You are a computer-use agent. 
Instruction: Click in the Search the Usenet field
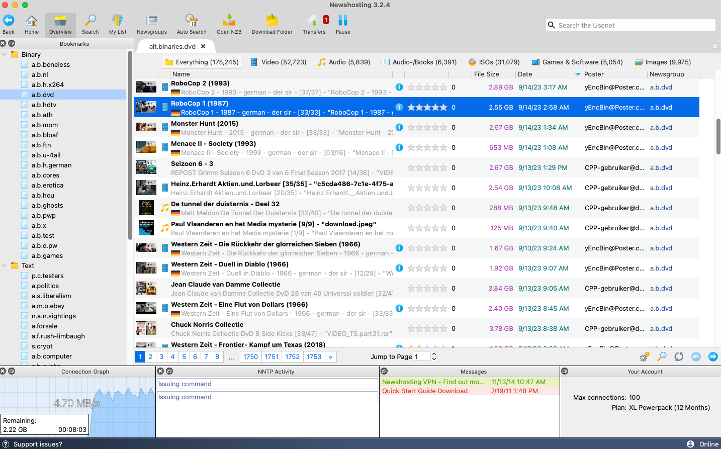pos(630,25)
